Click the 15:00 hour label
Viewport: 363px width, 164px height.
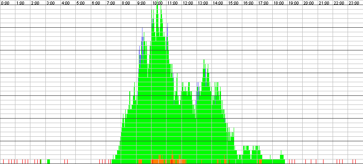click(233, 4)
